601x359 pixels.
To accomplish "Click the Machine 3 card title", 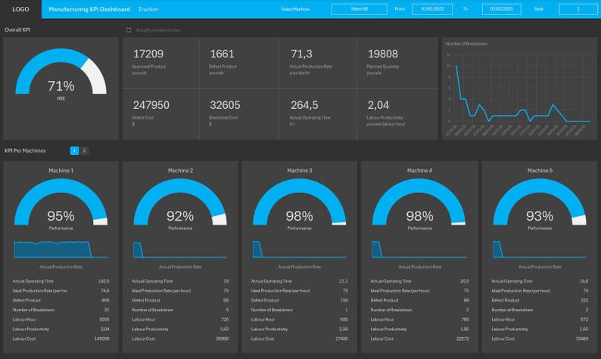I will coord(299,171).
